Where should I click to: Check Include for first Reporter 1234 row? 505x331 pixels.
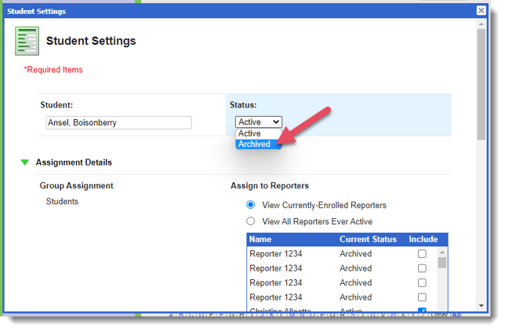pos(422,254)
